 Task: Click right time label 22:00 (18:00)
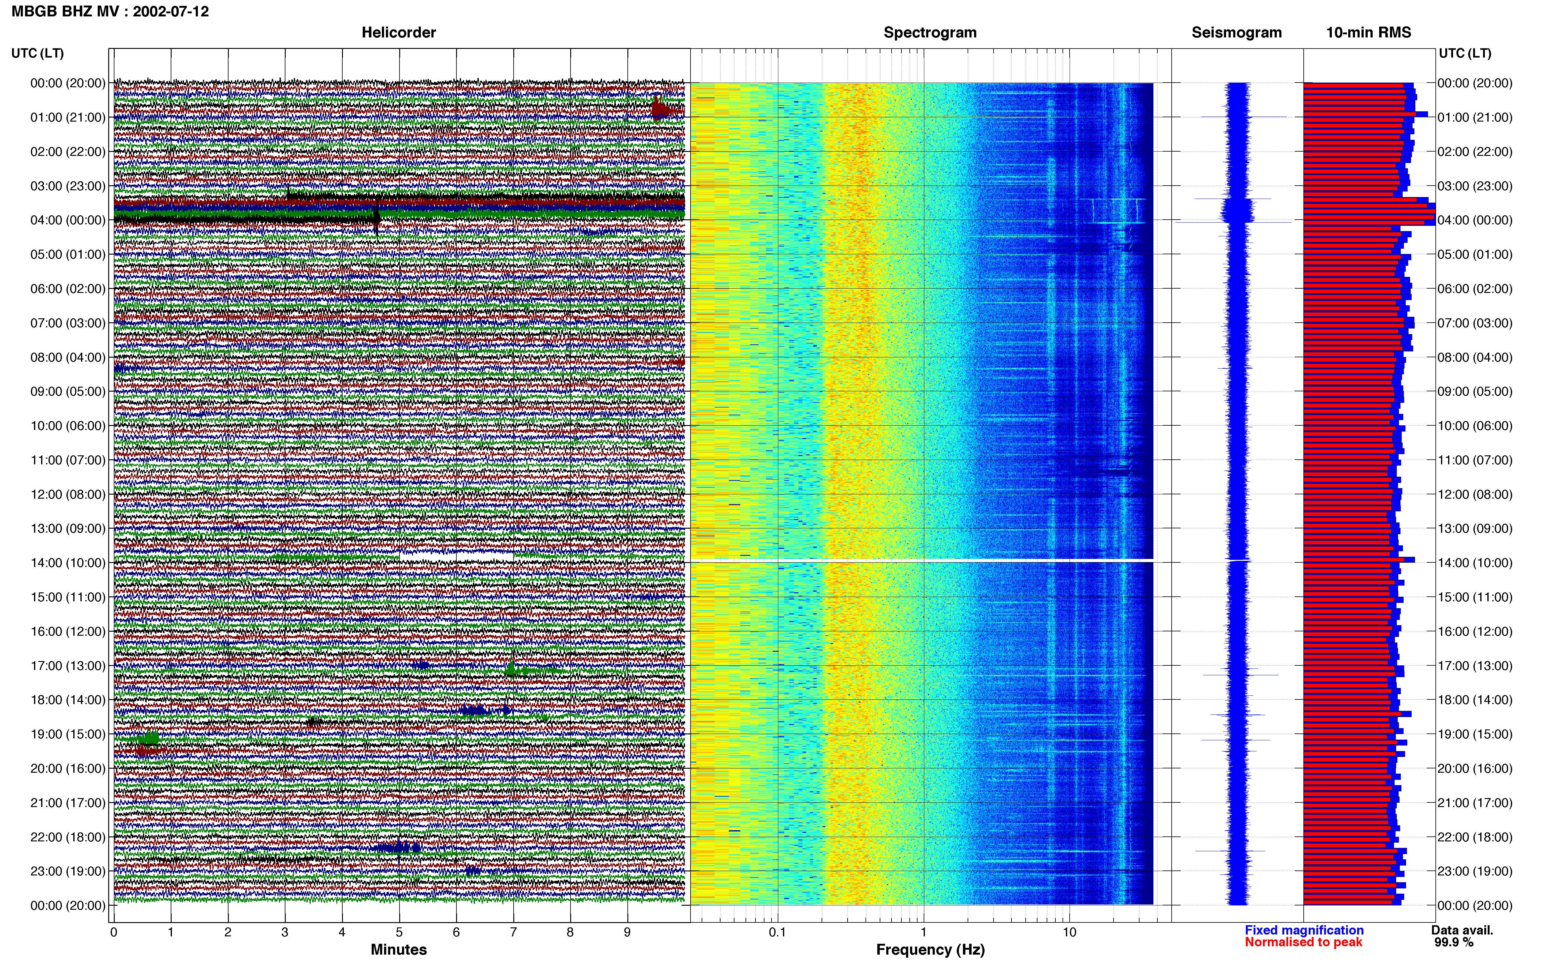[1475, 837]
